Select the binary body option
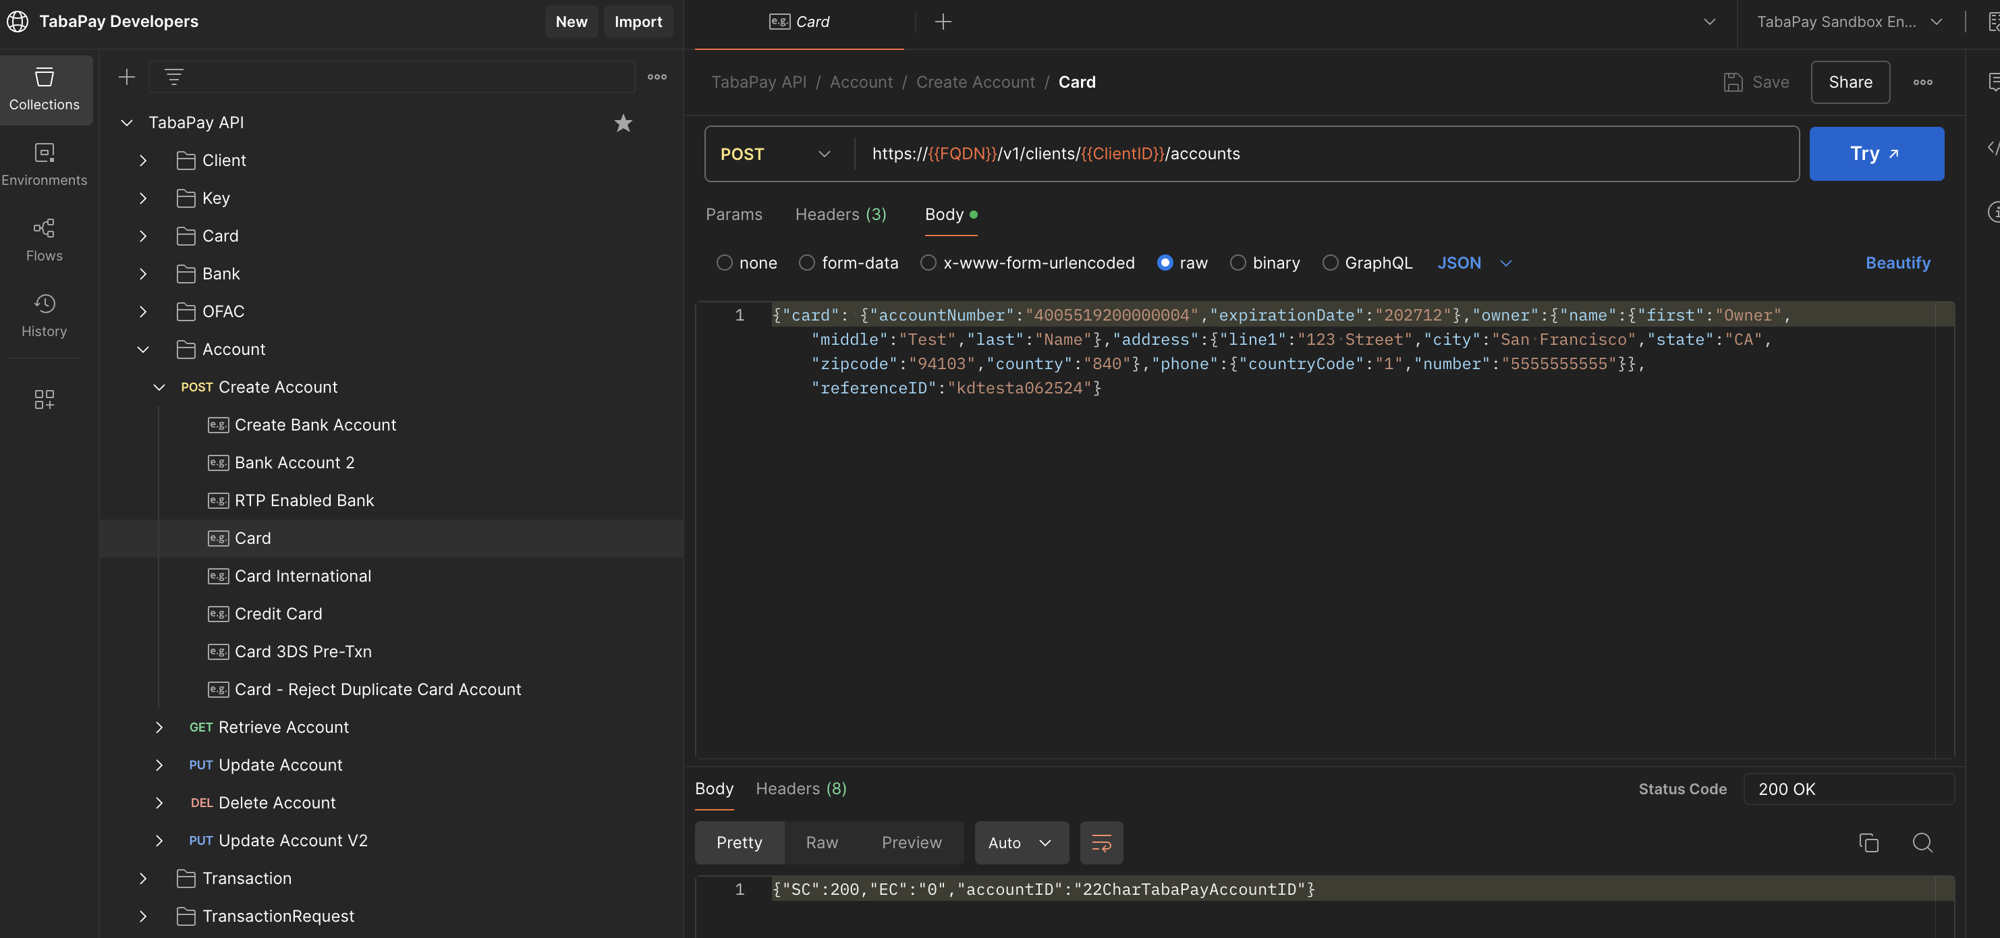This screenshot has width=2000, height=938. tap(1238, 263)
